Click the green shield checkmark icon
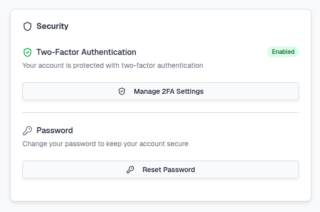Image resolution: width=320 pixels, height=212 pixels. [27, 52]
